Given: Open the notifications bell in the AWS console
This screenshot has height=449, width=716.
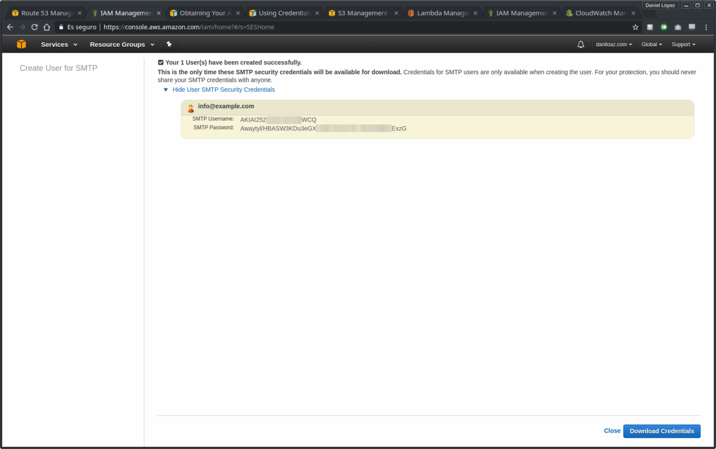Looking at the screenshot, I should coord(581,44).
